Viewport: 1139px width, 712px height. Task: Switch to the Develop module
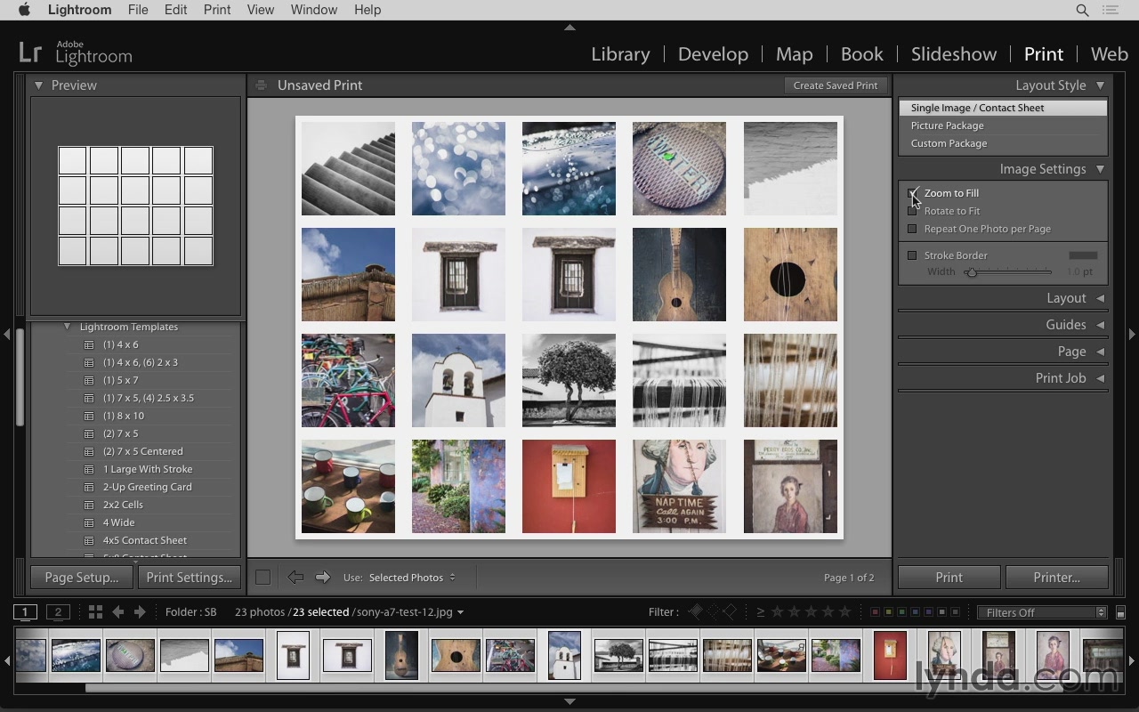(713, 54)
